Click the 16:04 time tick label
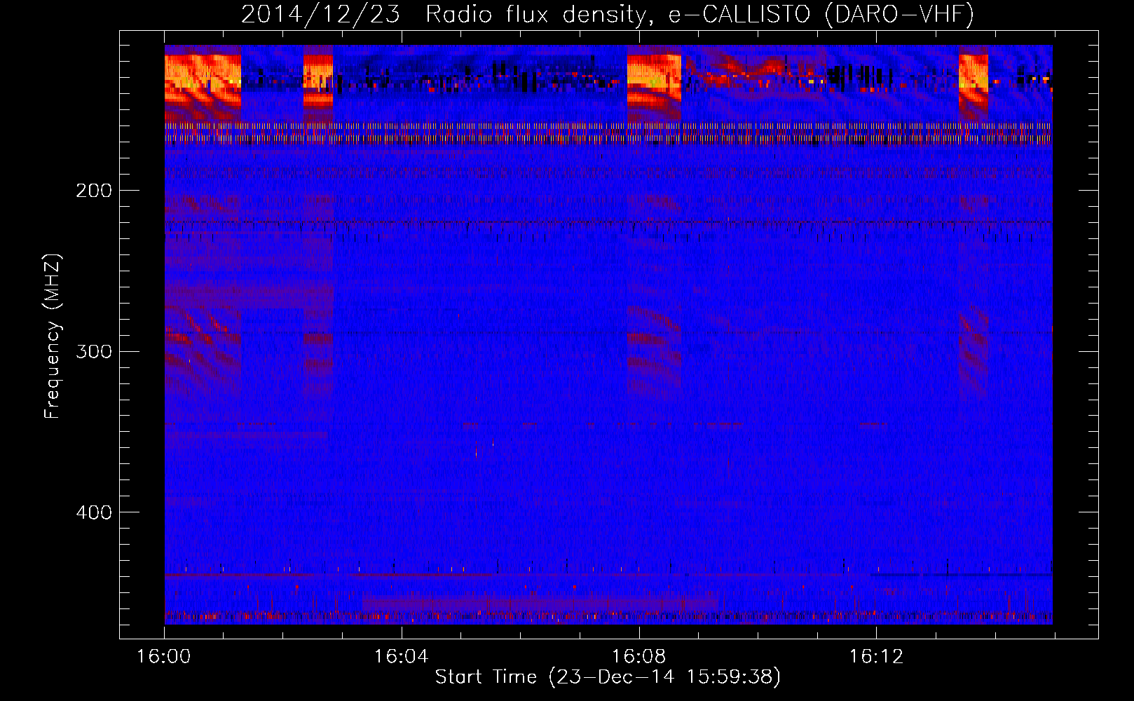Screen dimensions: 1134x701 [401, 657]
